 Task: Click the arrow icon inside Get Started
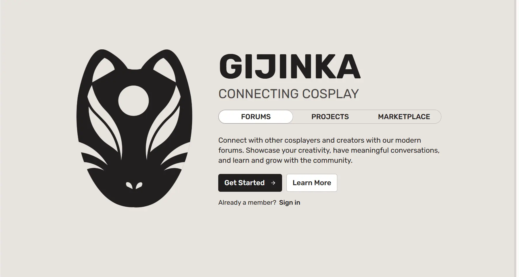click(x=273, y=183)
